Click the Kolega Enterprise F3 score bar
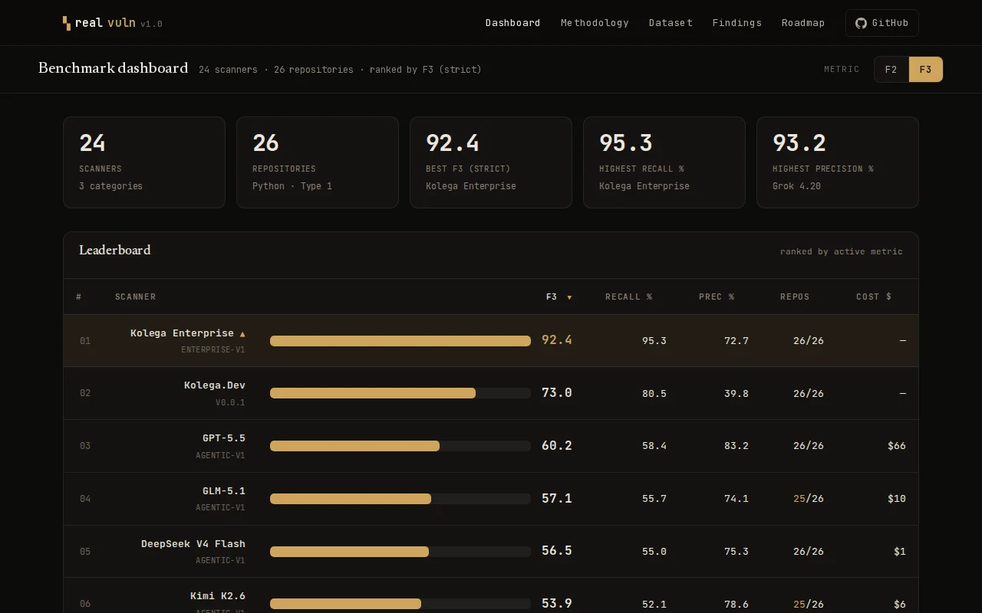The height and width of the screenshot is (613, 982). (400, 341)
